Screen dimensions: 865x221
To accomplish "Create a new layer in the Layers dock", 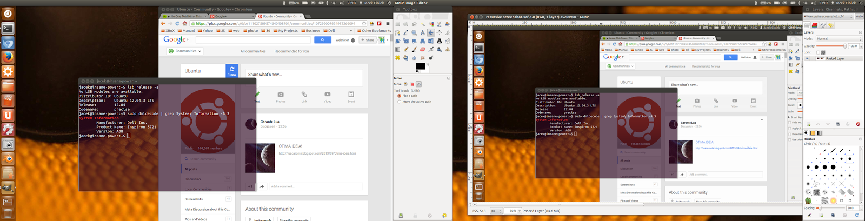I will click(809, 124).
